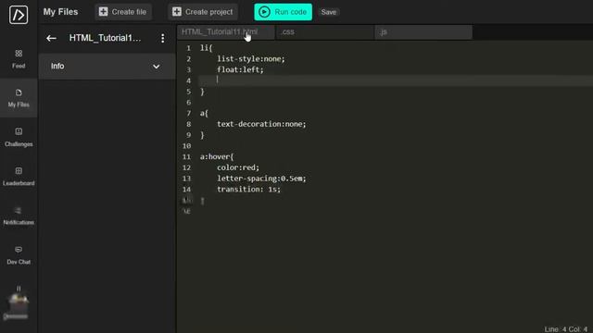The image size is (593, 333).
Task: Click the user avatar at sidebar bottom
Action: coord(19,302)
